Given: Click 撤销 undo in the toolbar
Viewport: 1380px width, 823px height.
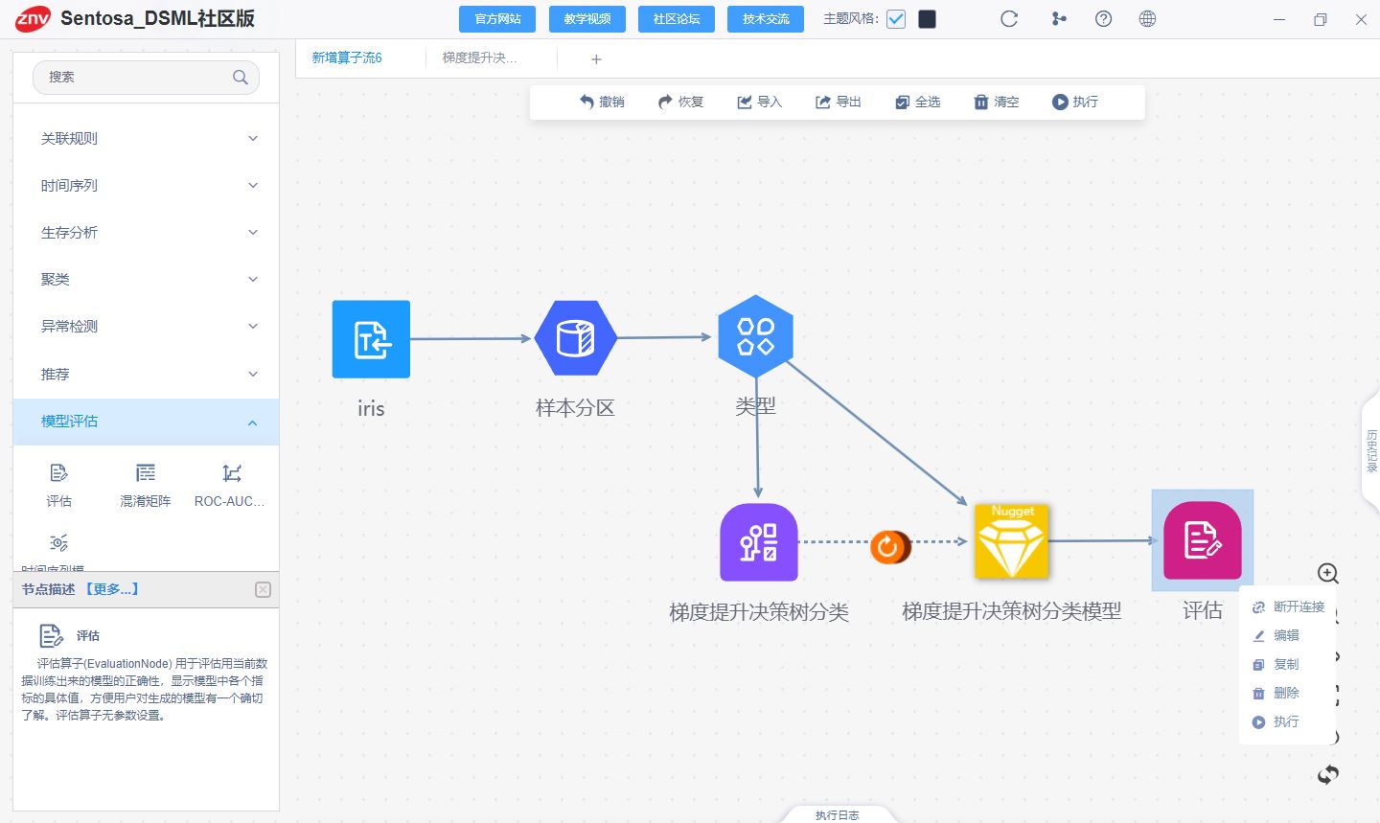Looking at the screenshot, I should coord(602,102).
